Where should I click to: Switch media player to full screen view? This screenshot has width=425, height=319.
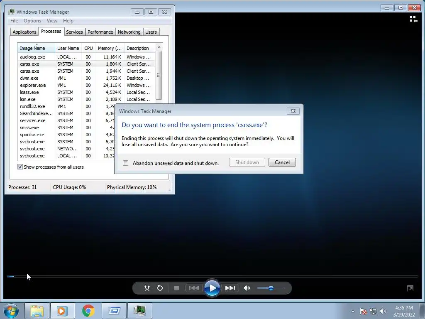tap(410, 288)
